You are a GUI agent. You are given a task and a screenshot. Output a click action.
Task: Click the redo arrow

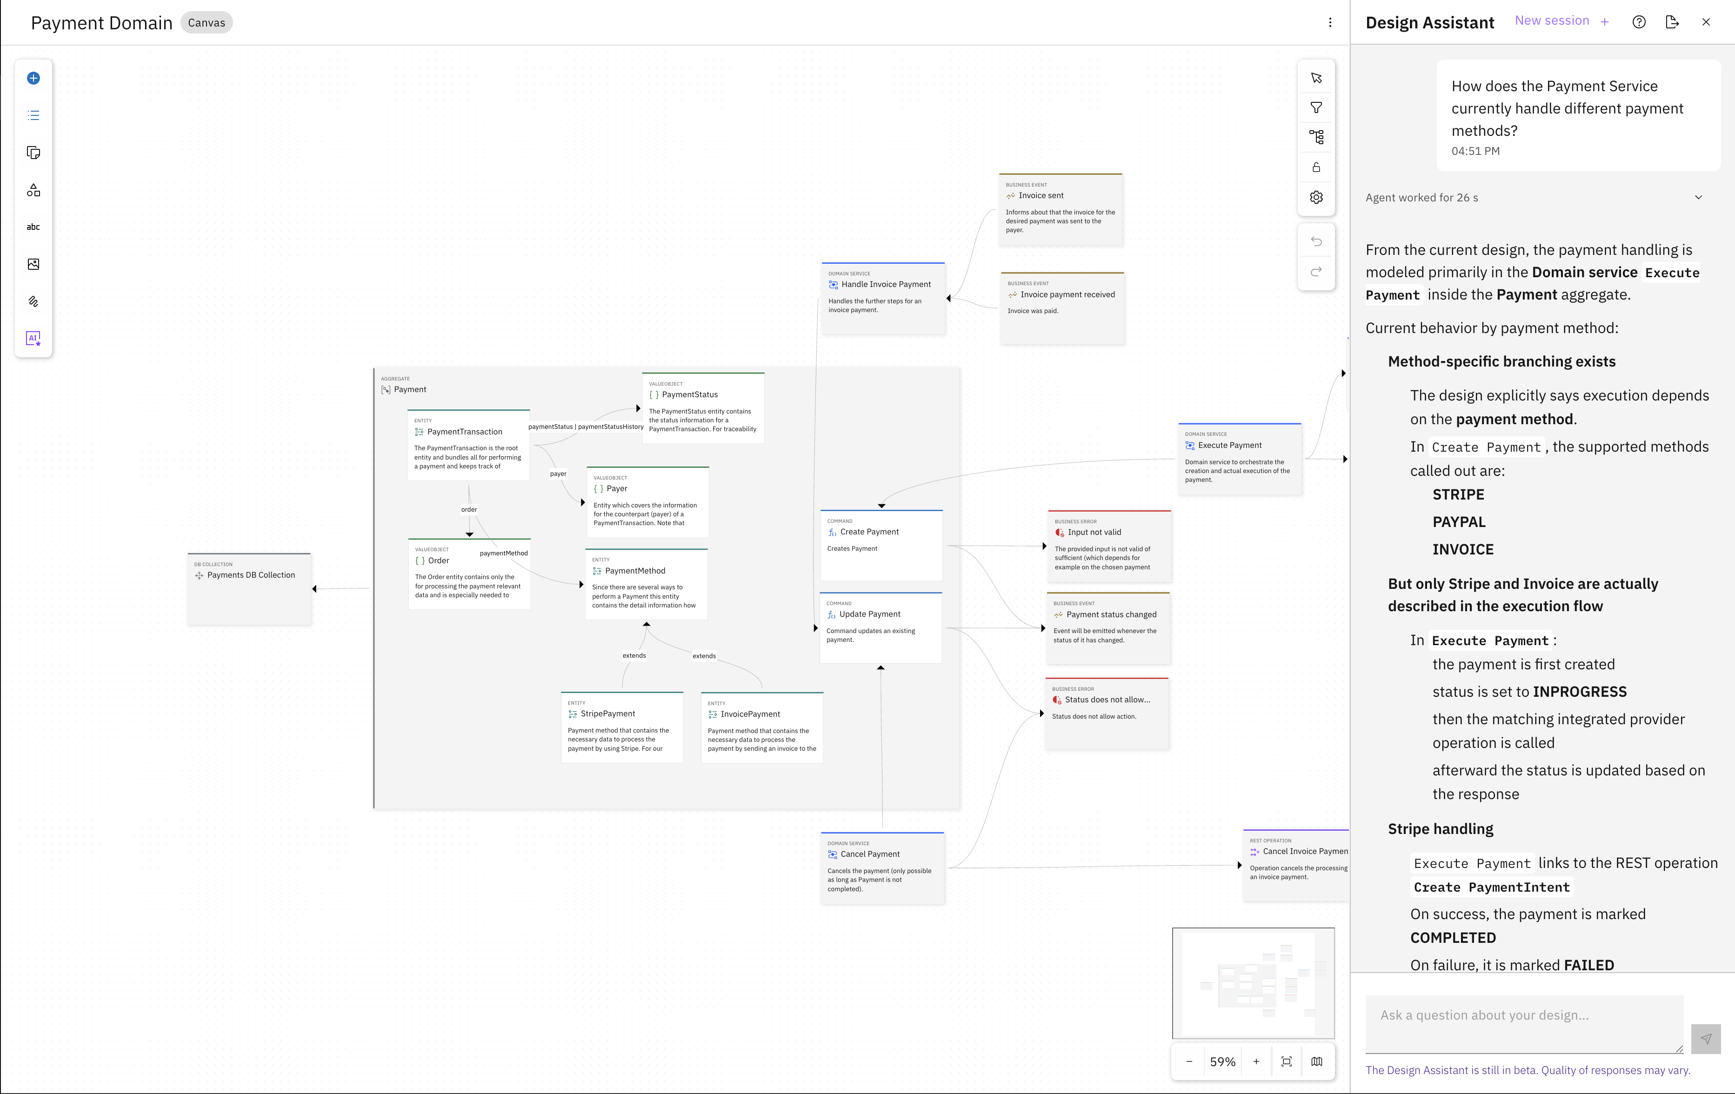1316,272
